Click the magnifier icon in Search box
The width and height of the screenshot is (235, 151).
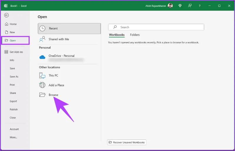click(x=115, y=27)
